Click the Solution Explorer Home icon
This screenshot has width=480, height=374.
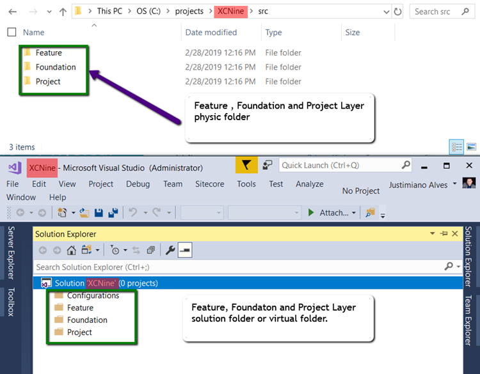click(71, 250)
